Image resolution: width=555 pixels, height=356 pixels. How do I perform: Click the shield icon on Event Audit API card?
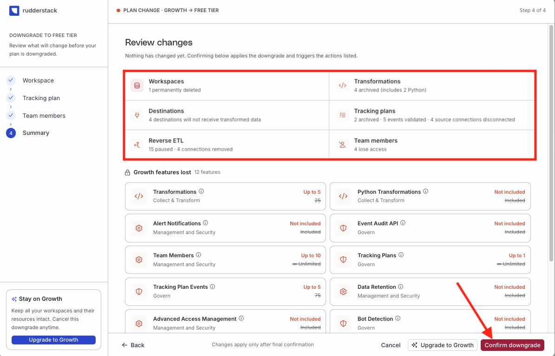pos(343,228)
